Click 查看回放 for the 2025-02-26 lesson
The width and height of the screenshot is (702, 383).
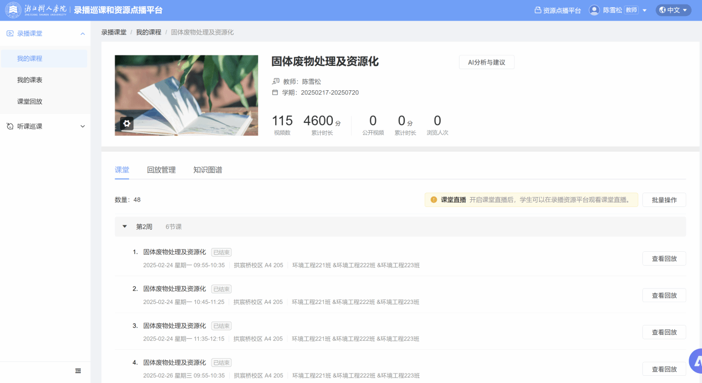pyautogui.click(x=664, y=369)
